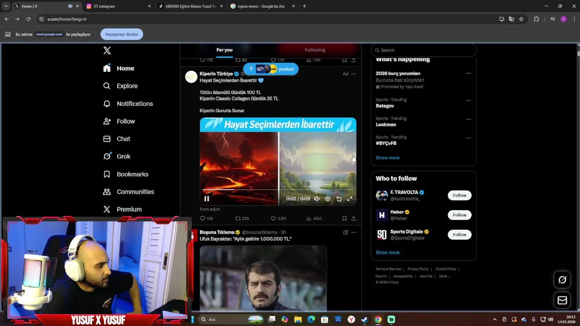The image size is (580, 326).
Task: Switch to the Instagram browser tab
Action: [118, 6]
